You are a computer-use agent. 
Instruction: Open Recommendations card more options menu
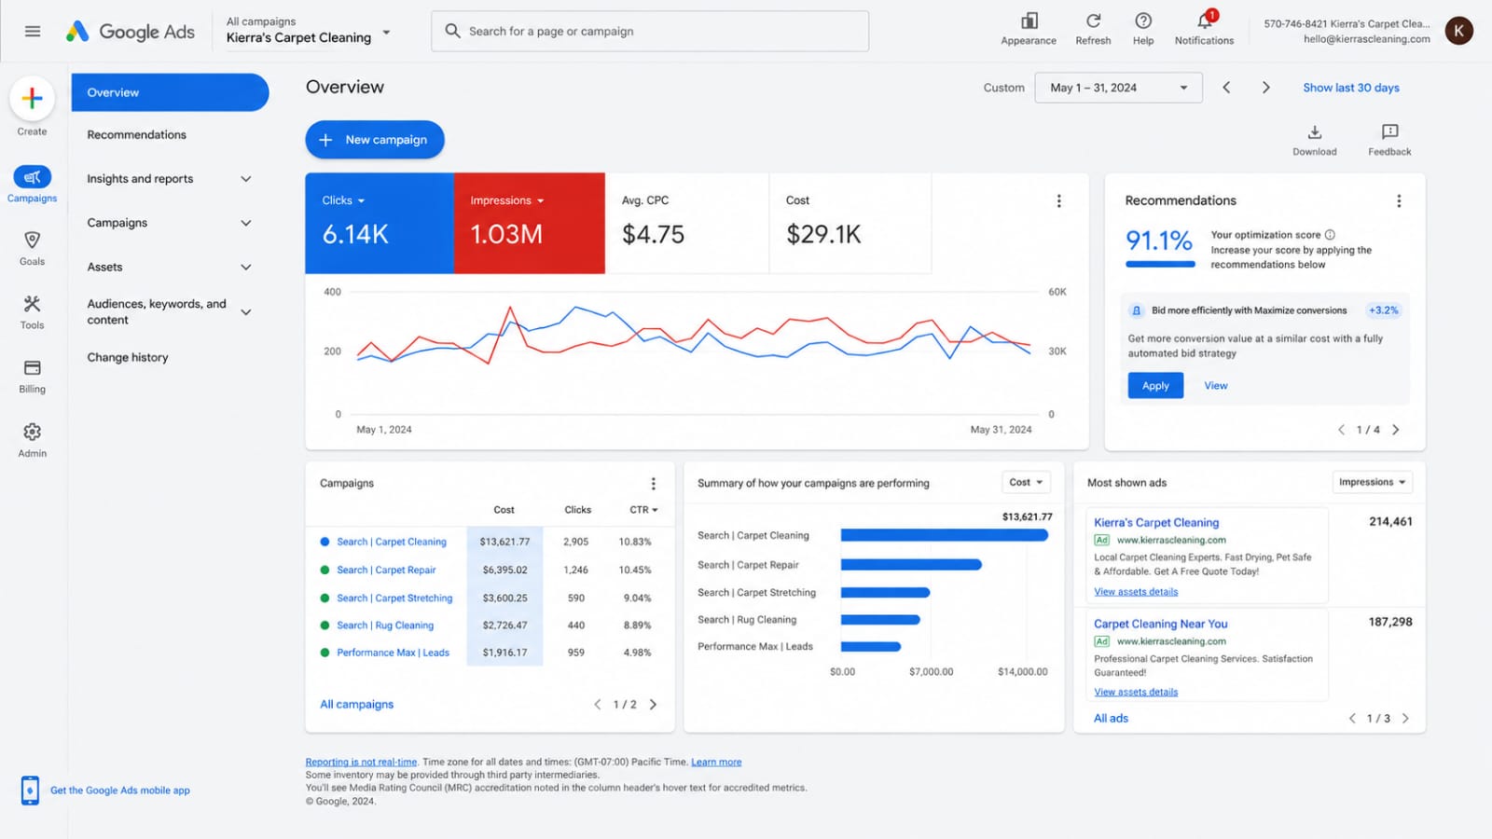coord(1399,201)
